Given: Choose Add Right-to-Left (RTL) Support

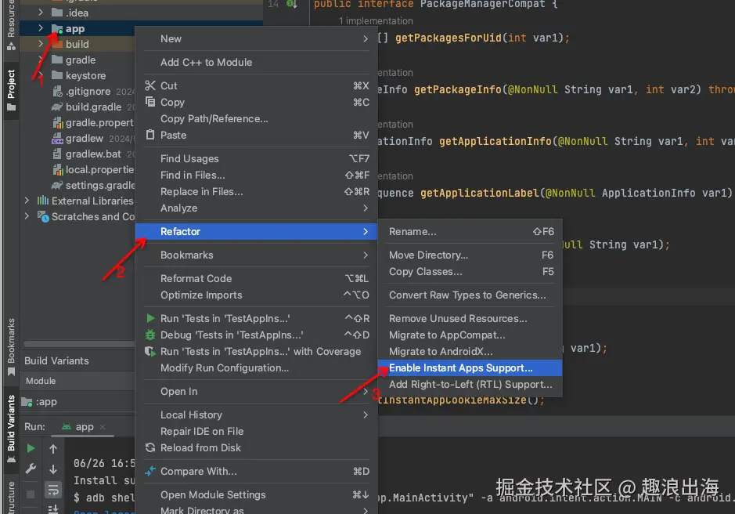Looking at the screenshot, I should pyautogui.click(x=470, y=384).
